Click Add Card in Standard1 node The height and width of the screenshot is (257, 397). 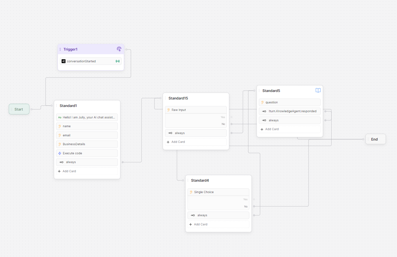(x=69, y=171)
